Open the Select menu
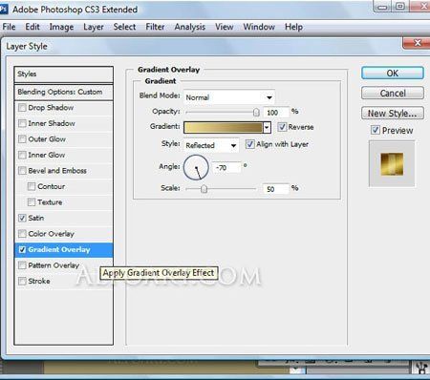 click(124, 27)
